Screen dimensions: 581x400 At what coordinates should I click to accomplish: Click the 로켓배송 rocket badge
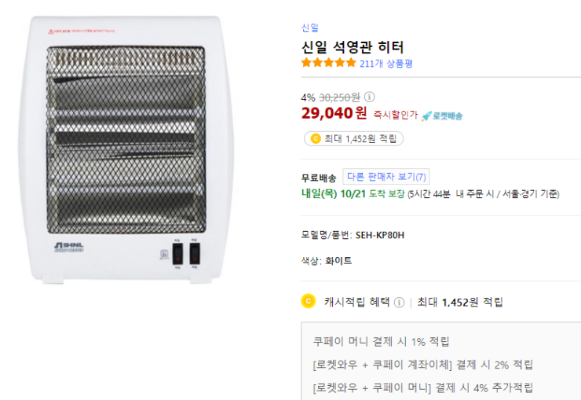pos(442,116)
